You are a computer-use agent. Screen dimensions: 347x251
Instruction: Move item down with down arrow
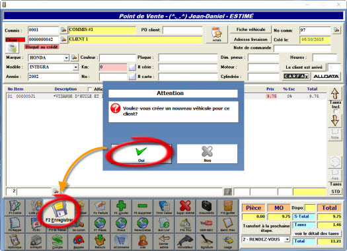(335, 120)
